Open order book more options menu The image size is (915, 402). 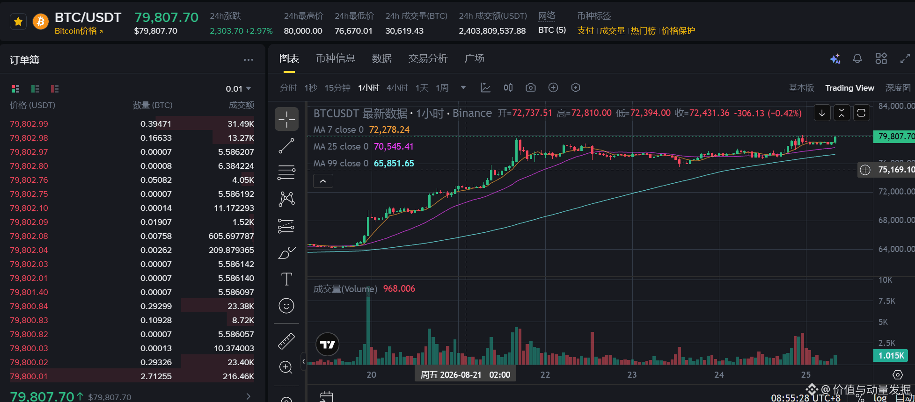249,60
